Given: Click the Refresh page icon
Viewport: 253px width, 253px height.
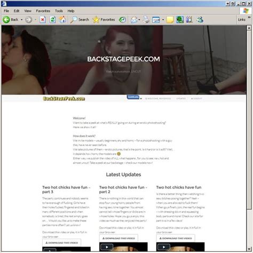Looking at the screenshot, I should click(x=53, y=20).
